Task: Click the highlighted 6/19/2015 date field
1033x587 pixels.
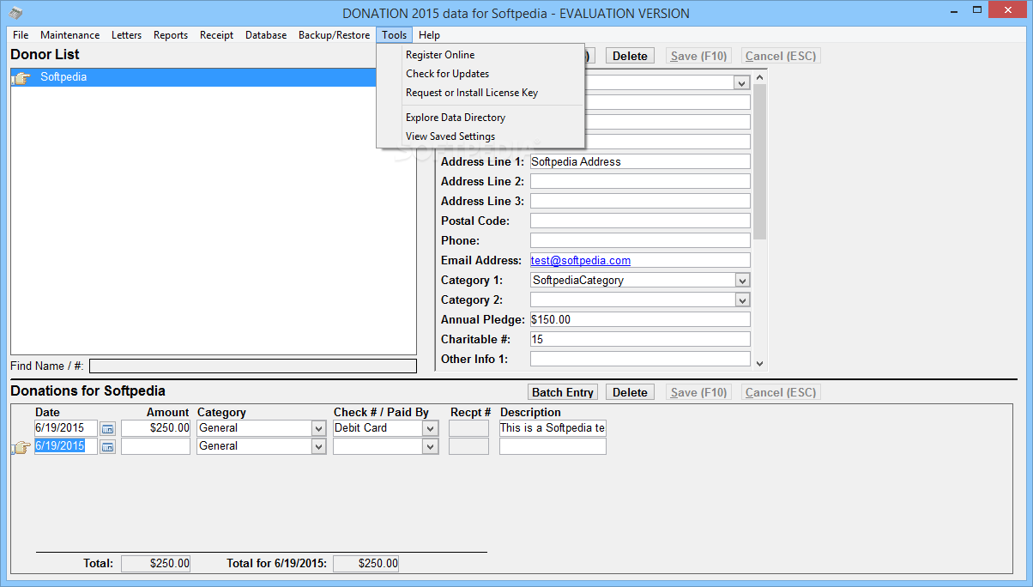Action: point(66,446)
